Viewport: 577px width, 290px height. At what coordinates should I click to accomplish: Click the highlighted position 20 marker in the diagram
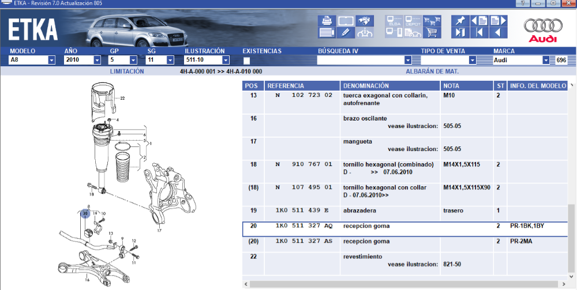click(x=85, y=214)
